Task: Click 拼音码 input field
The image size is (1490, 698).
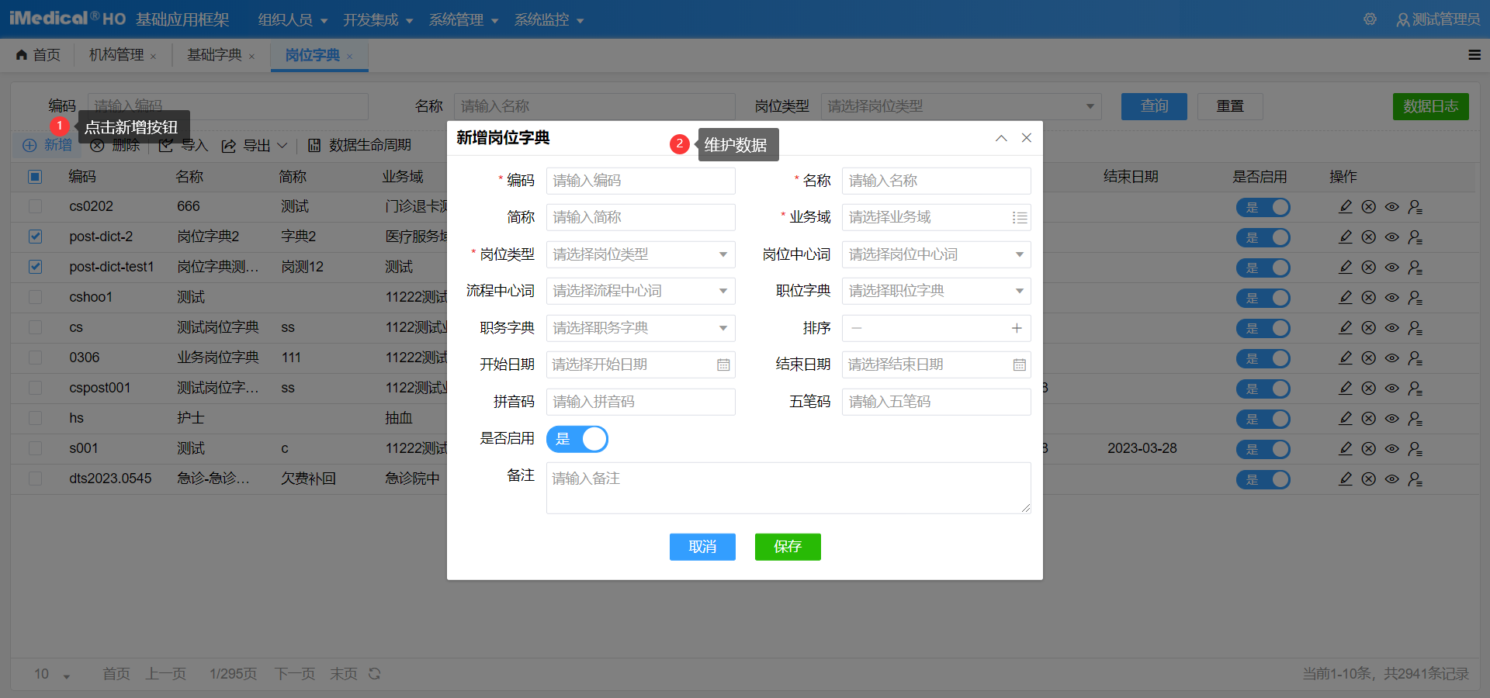Action: [x=640, y=402]
